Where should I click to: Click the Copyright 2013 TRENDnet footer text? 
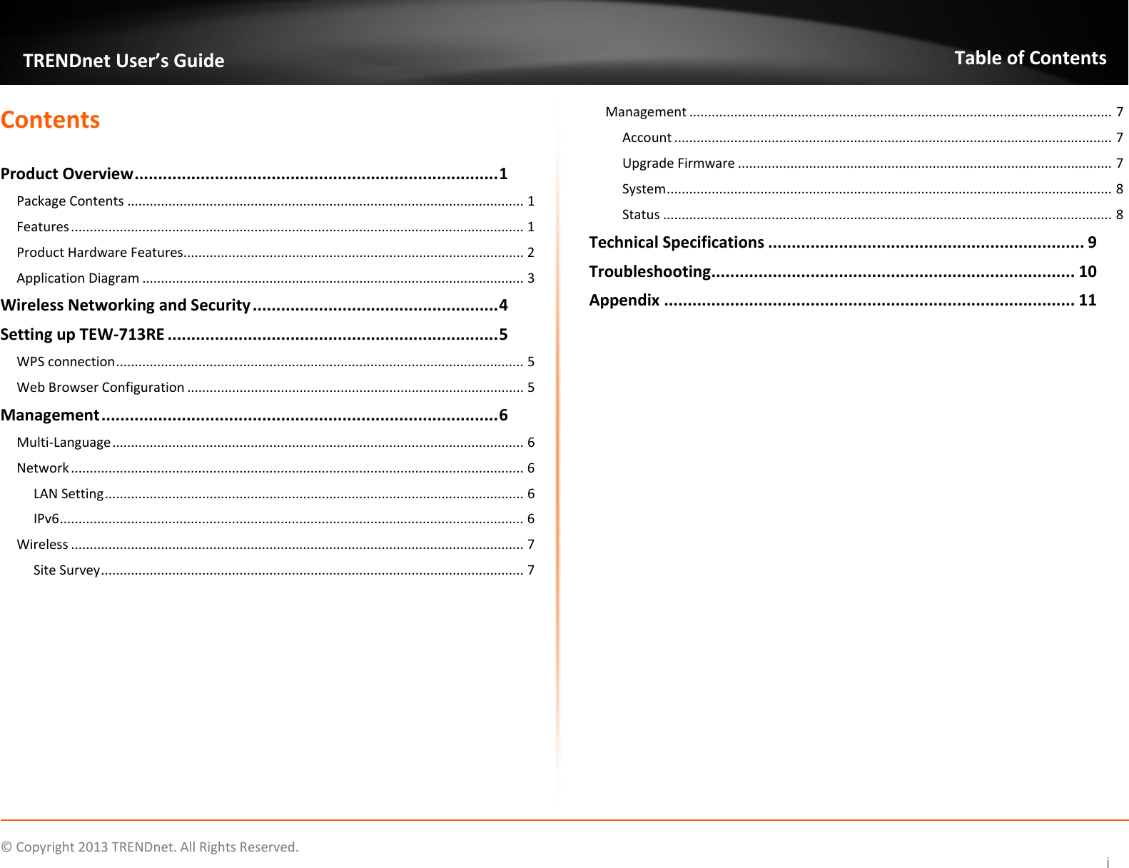[150, 847]
